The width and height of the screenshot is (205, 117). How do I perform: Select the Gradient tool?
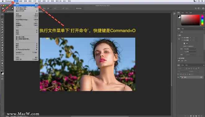tap(2, 45)
